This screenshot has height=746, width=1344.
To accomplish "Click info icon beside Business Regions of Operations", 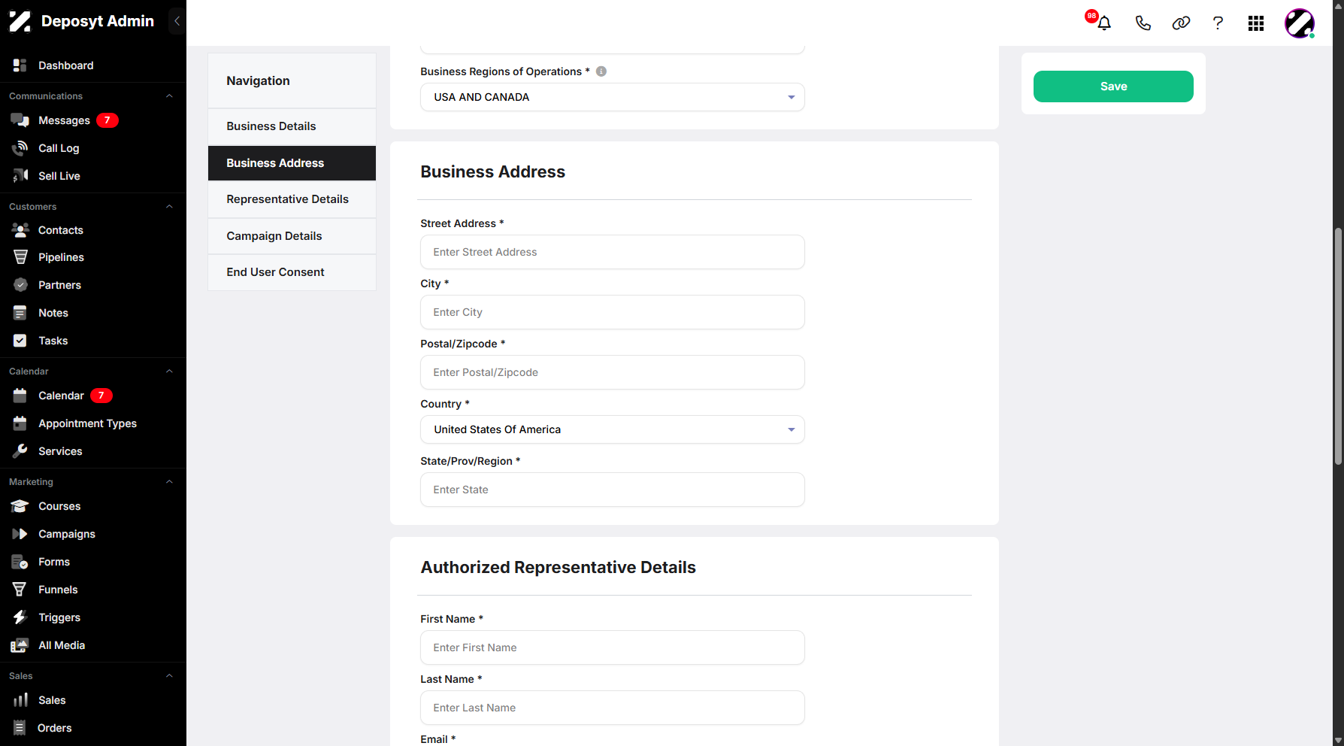I will tap(601, 71).
